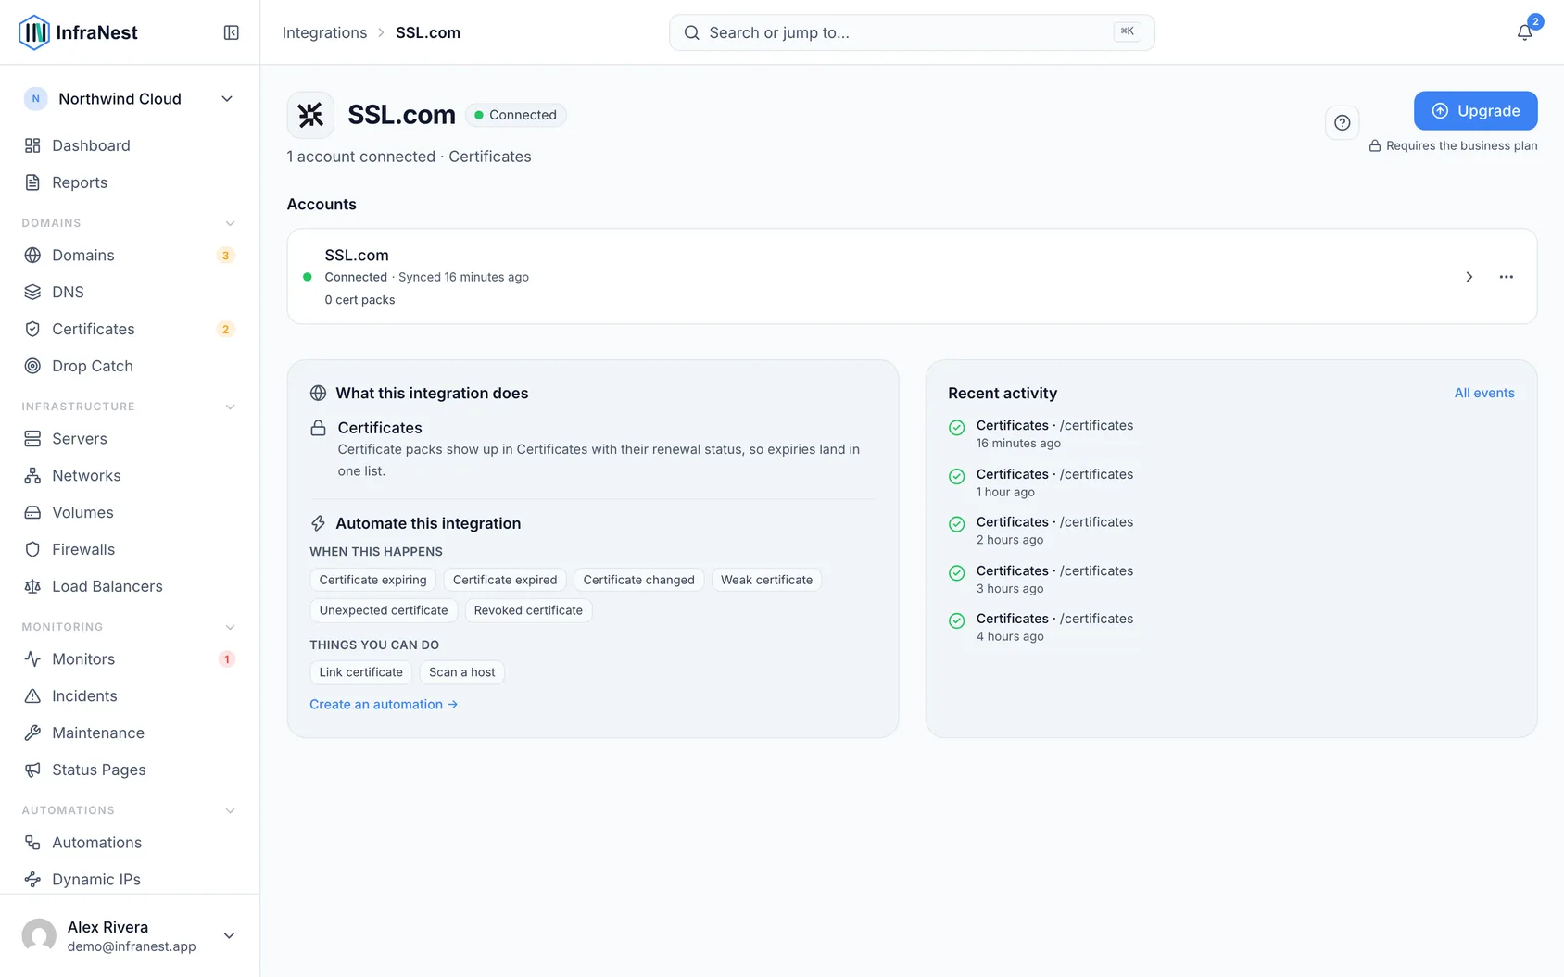Click the Certificates lock icon
This screenshot has width=1564, height=977.
tap(318, 428)
